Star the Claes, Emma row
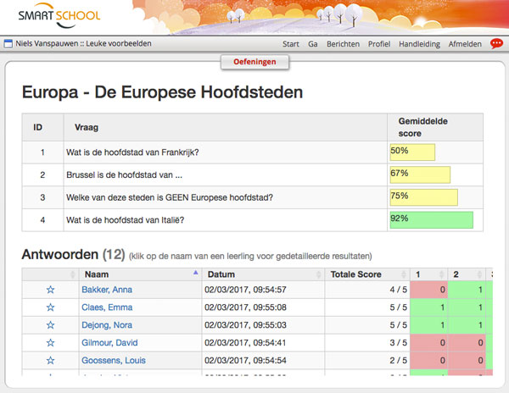509x393 pixels. 50,307
